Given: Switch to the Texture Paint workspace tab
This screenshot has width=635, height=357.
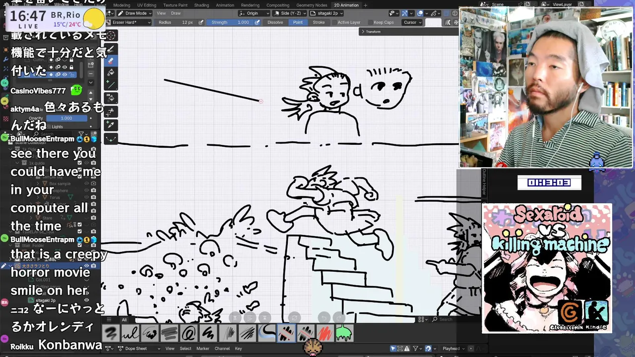Looking at the screenshot, I should click(x=175, y=5).
